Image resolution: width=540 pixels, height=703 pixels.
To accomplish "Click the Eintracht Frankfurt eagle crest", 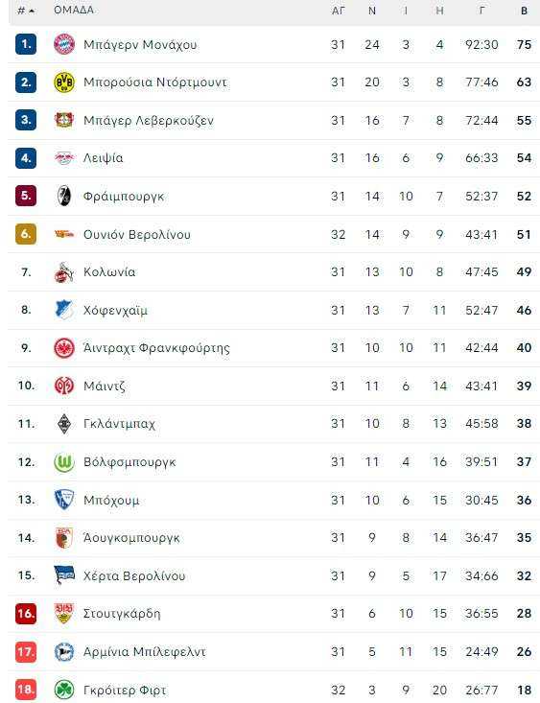I will click(64, 348).
